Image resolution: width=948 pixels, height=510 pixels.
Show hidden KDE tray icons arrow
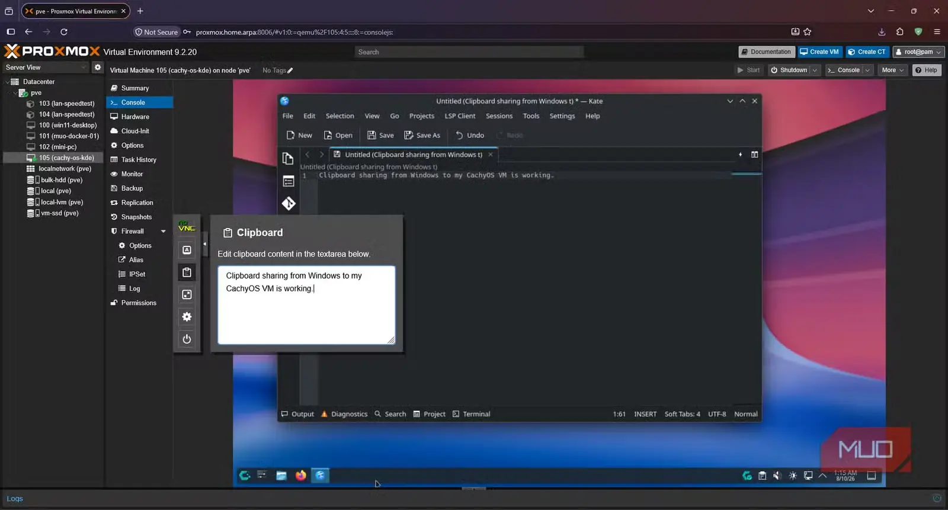coord(823,476)
